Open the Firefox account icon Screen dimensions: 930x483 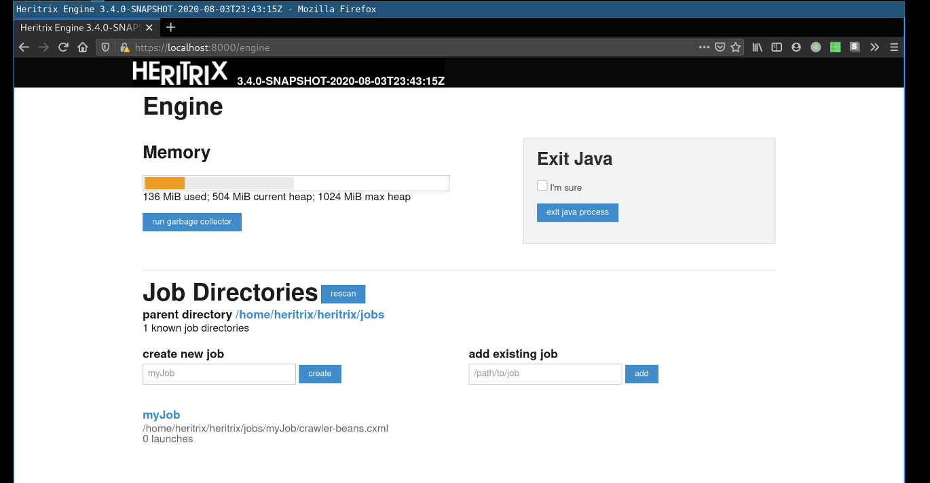click(796, 47)
